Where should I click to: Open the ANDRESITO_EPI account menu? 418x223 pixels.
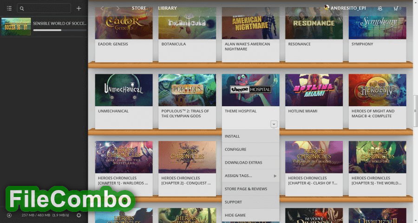click(345, 8)
